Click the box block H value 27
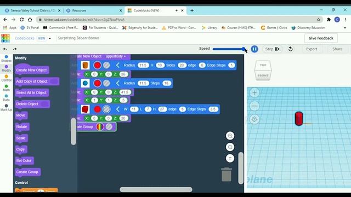The width and height of the screenshot is (351, 197). (x=162, y=109)
